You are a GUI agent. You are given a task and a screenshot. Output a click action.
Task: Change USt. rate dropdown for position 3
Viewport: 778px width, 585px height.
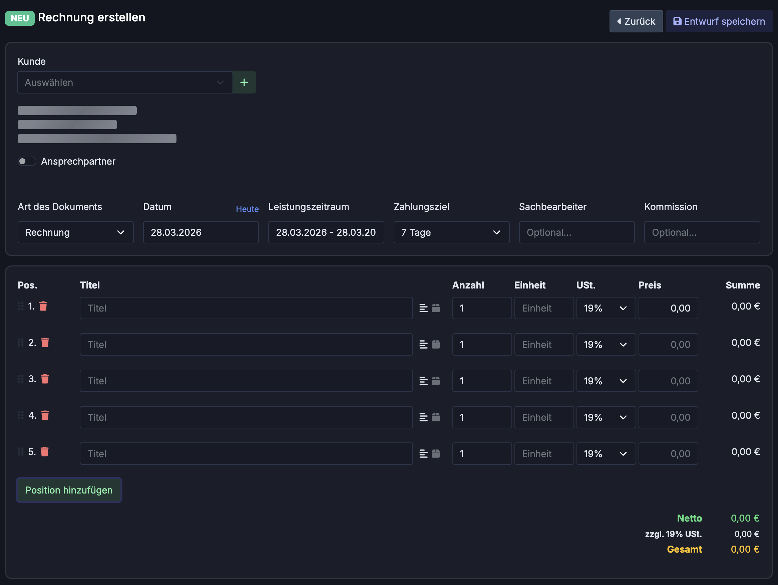[x=606, y=381]
